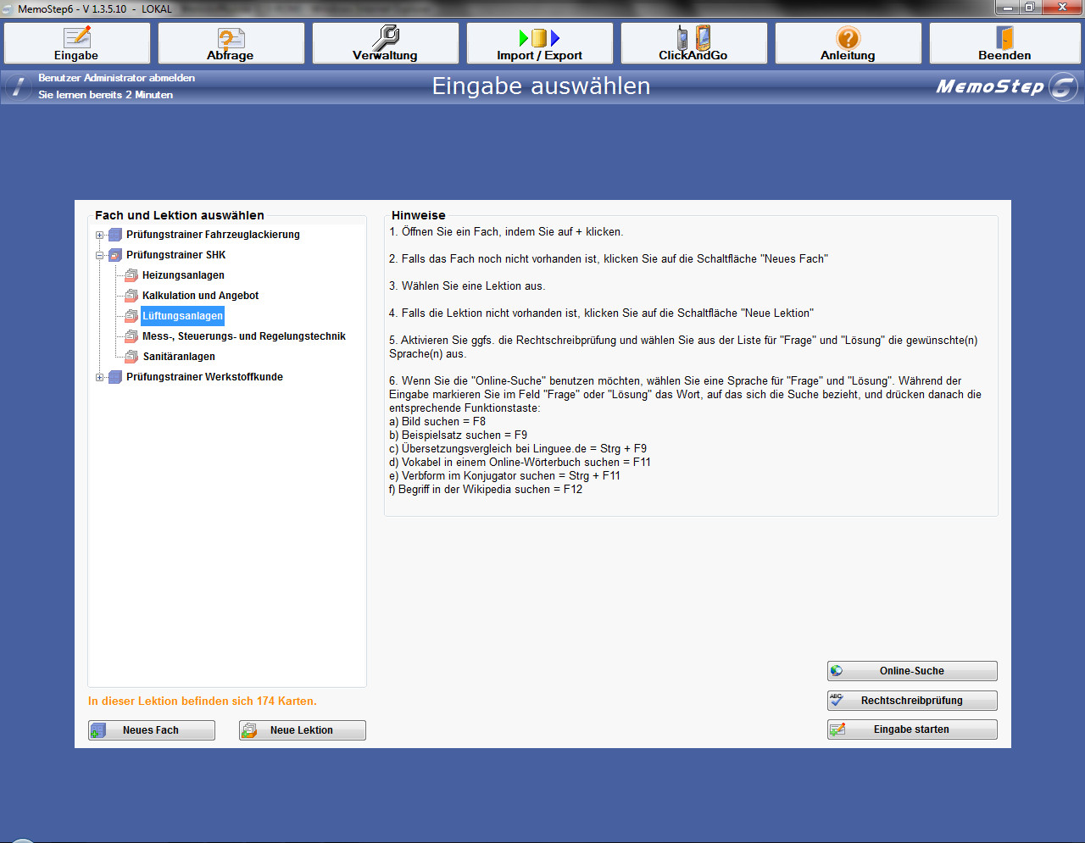The image size is (1085, 843).
Task: Collapse the Prüfungstrainer SHK subject
Action: tap(100, 255)
